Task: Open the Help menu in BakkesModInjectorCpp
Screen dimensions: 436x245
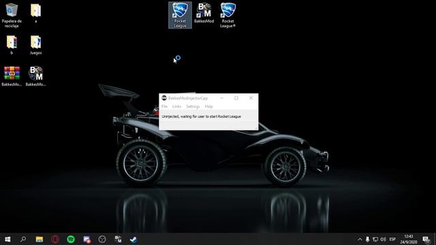Action: [208, 106]
